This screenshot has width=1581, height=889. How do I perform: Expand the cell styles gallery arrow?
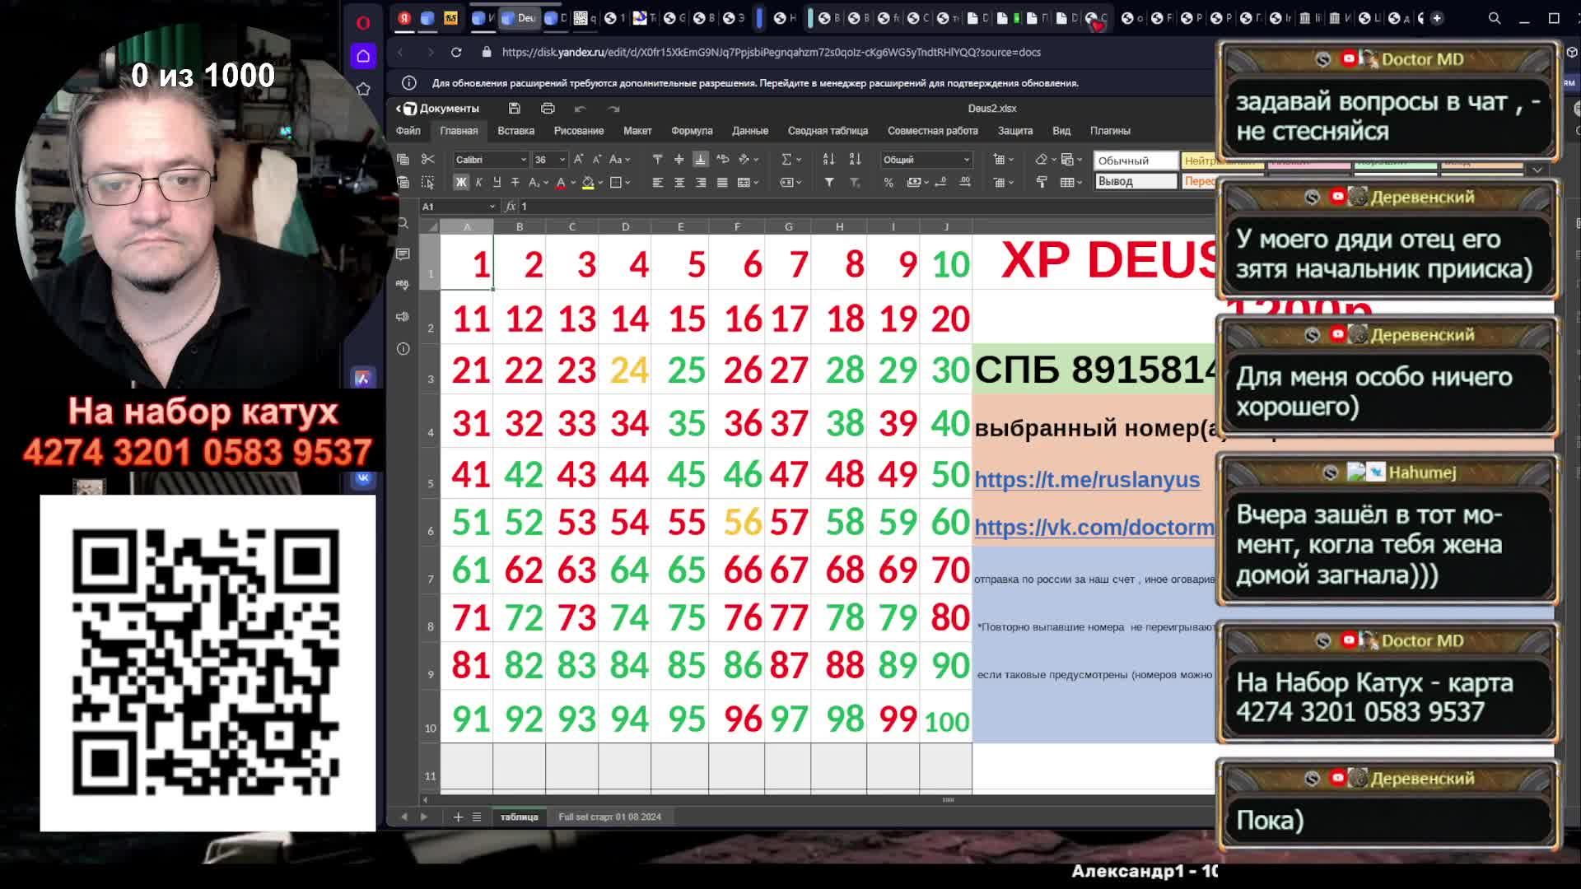click(1537, 170)
